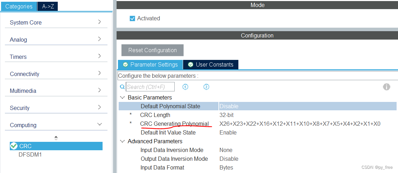Collapse the Basic Parameters group
Screen dimensions: 398x173
click(123, 98)
